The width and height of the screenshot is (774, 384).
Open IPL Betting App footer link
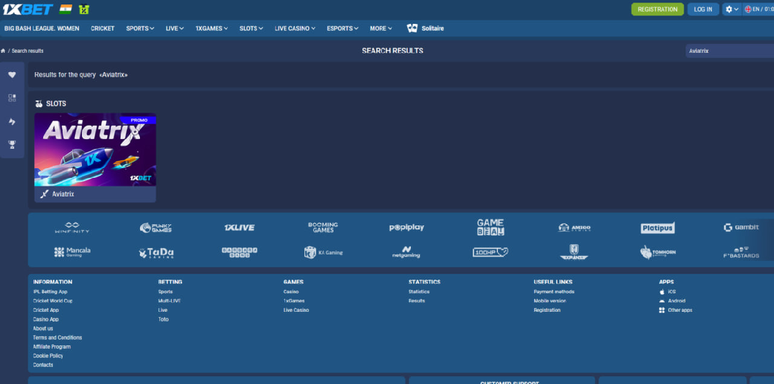tap(50, 292)
